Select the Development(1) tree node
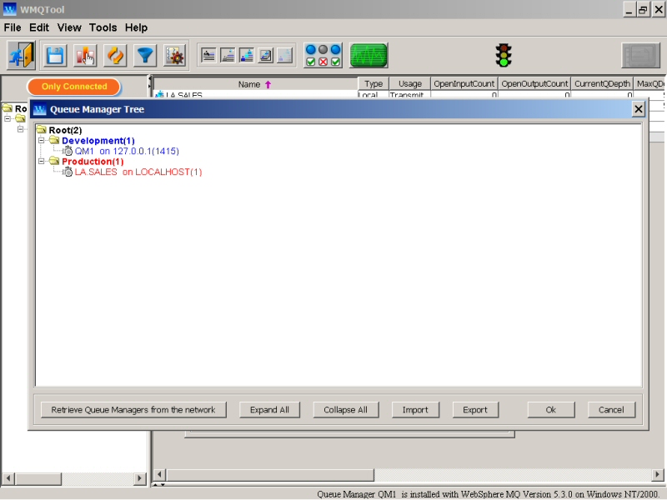The width and height of the screenshot is (667, 500). [98, 141]
